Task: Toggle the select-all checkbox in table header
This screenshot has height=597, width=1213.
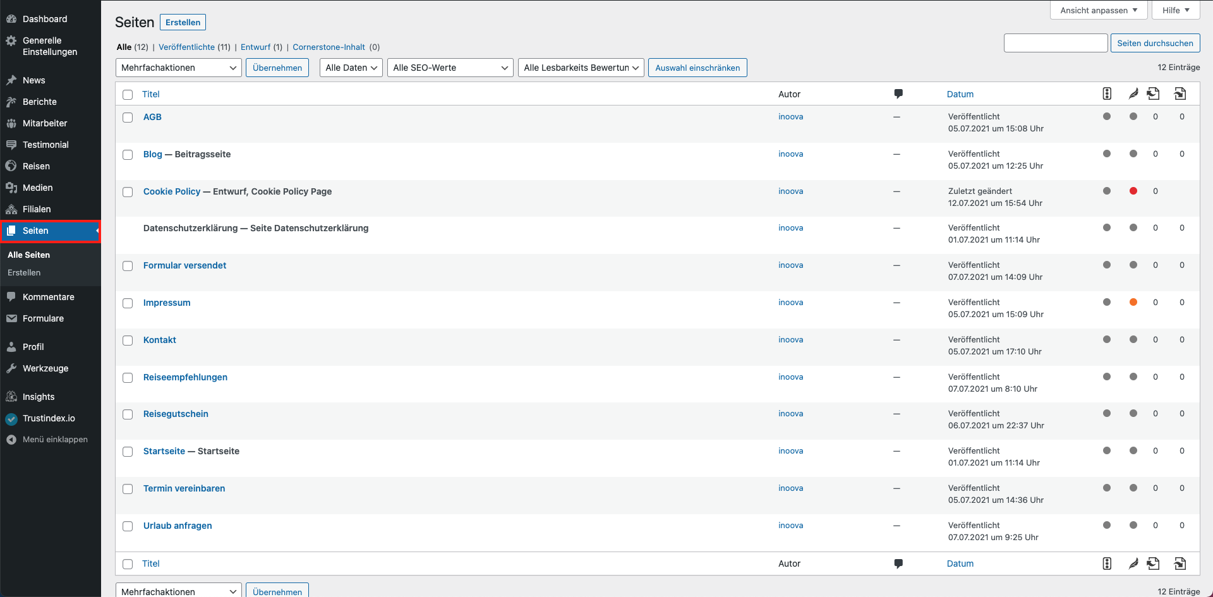Action: point(128,95)
